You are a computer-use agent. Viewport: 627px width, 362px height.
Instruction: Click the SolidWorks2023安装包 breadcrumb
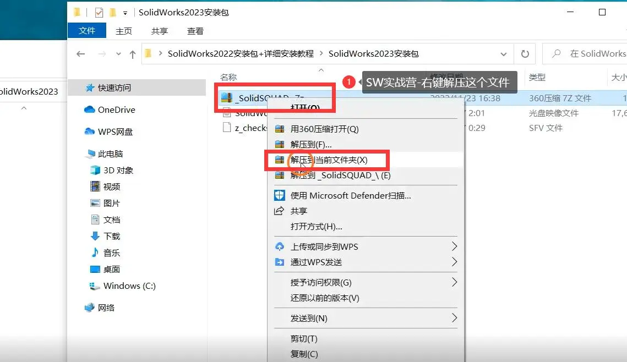pyautogui.click(x=373, y=53)
